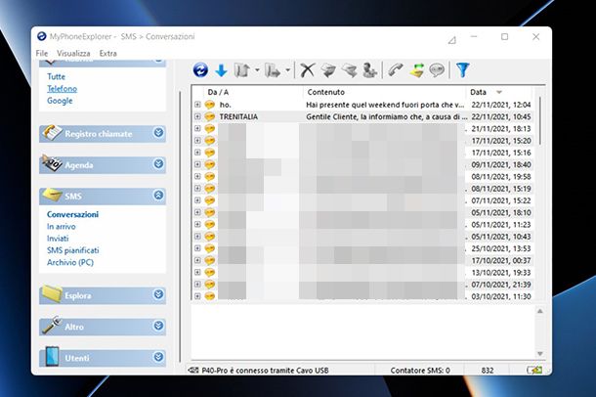This screenshot has width=596, height=397.
Task: Open Archivio (PC)
Action: [70, 262]
